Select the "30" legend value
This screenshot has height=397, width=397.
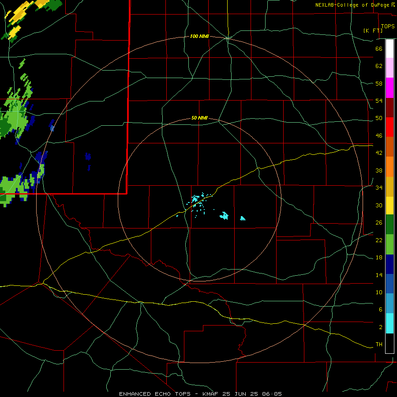click(379, 205)
